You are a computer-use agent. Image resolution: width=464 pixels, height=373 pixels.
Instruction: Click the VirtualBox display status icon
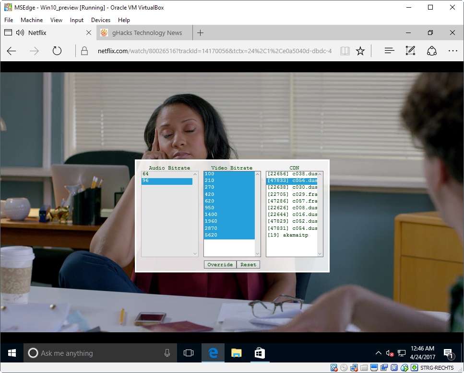(x=374, y=368)
